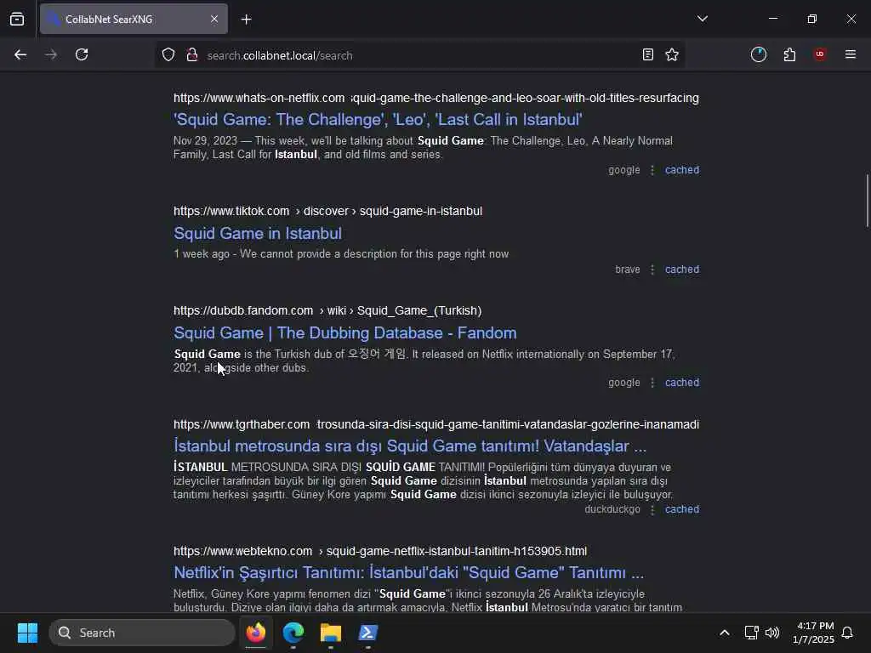Open Netflix'in Şaşırtıcı Tanıtımı result
This screenshot has height=653, width=871.
click(x=409, y=572)
